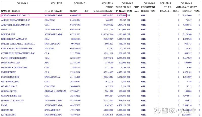Screen dimensions: 202x117
Task: Click KE Holdings value 216,395,578
Action: tap(108, 115)
